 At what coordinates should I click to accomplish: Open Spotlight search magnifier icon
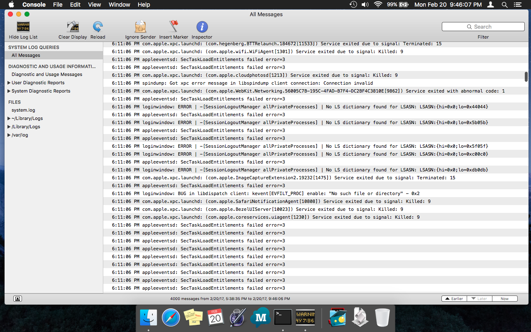(504, 5)
